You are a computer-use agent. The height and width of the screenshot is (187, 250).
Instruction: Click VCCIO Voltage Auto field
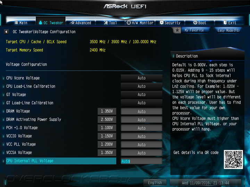pos(141,136)
